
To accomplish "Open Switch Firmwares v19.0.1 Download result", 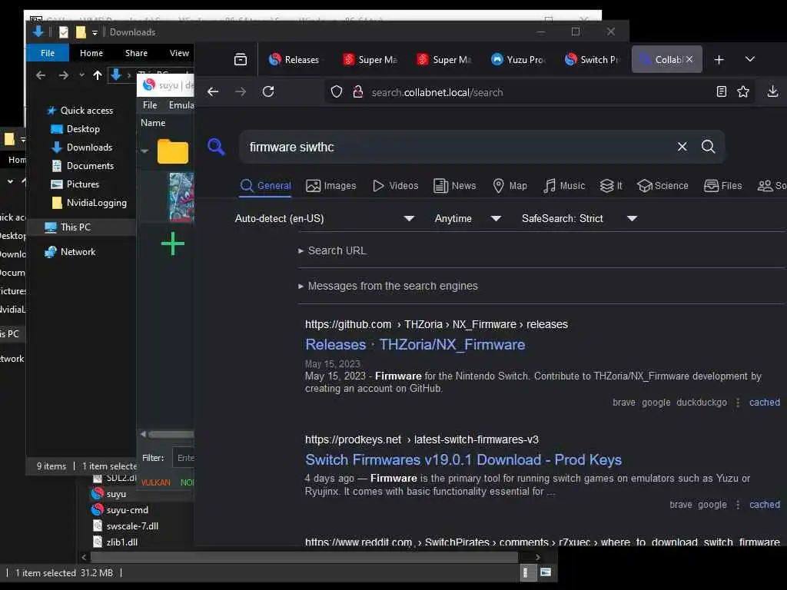I will tap(463, 459).
